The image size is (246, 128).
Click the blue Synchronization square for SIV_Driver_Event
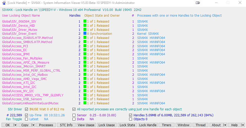click(x=85, y=34)
